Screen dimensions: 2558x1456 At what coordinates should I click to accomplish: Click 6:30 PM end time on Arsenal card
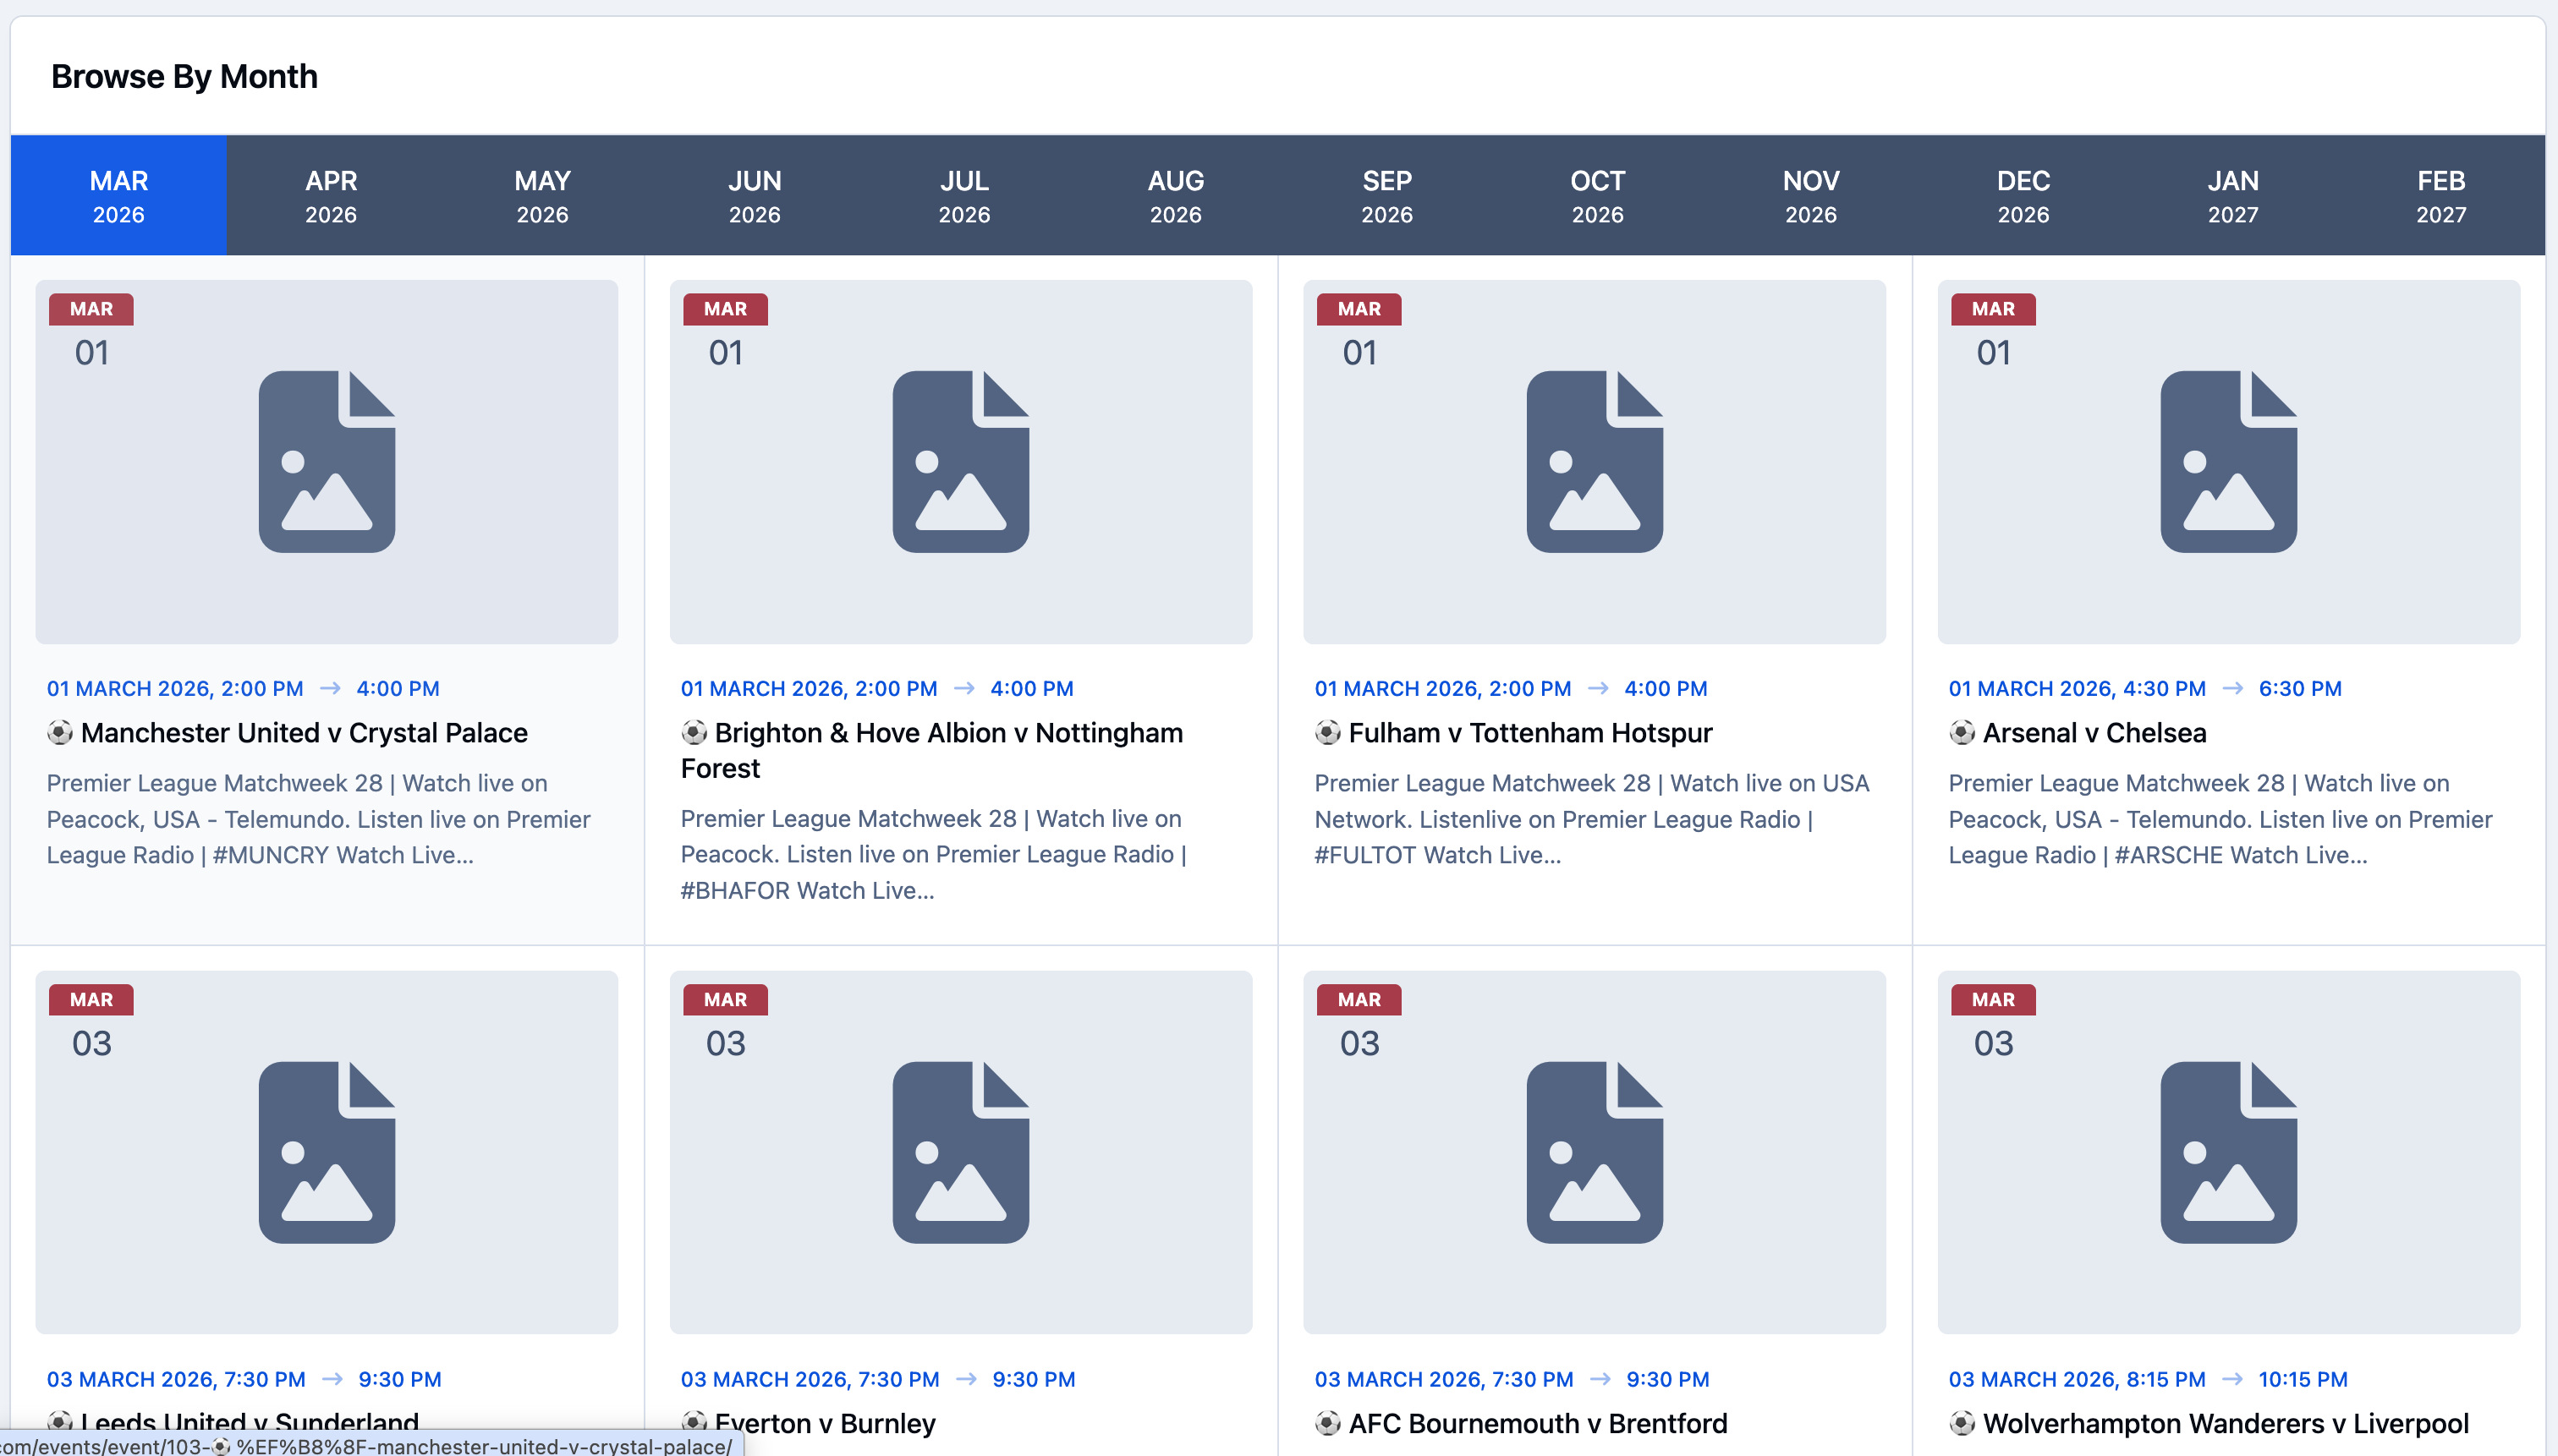(x=2300, y=689)
